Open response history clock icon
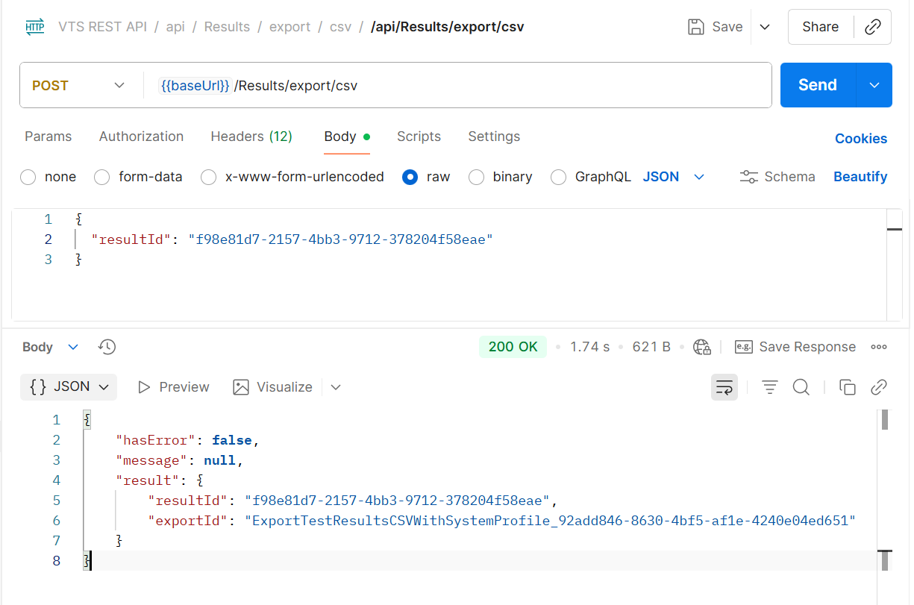914x605 pixels. point(107,347)
